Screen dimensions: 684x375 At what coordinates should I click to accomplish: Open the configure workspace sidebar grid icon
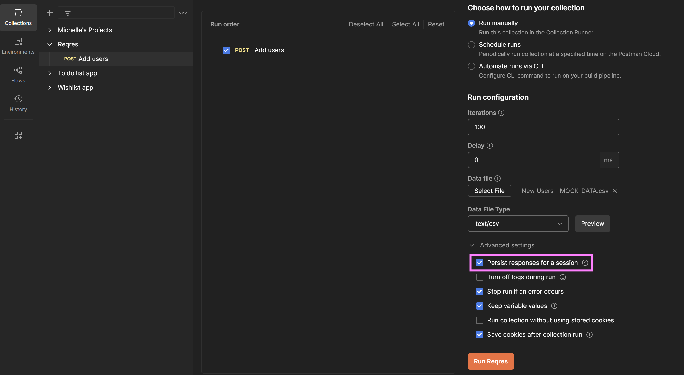[18, 135]
